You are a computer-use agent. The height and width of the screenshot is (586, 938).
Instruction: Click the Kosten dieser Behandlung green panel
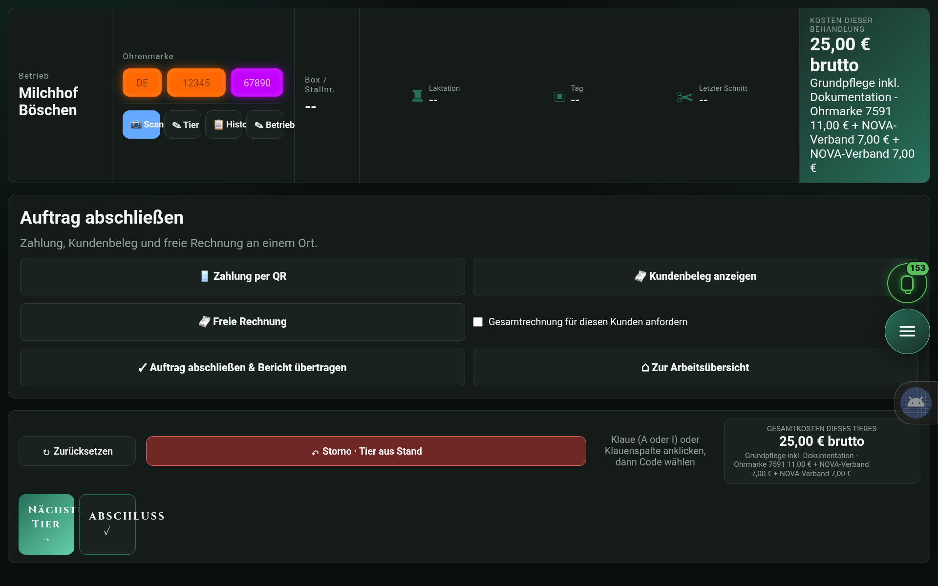click(864, 95)
